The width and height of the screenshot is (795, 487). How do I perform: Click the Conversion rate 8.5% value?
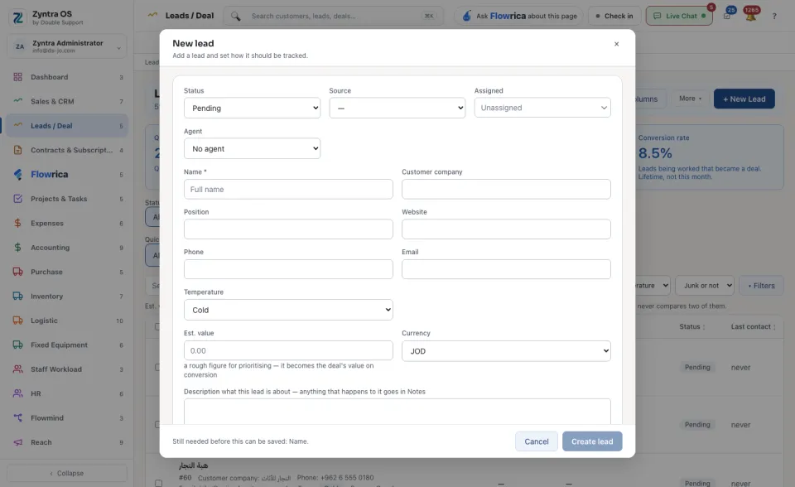coord(655,153)
